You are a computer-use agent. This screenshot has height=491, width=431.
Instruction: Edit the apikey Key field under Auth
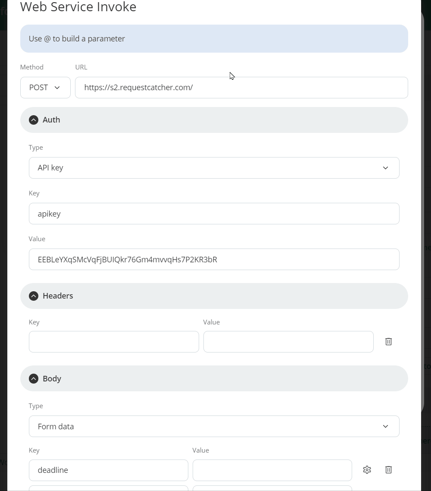[x=214, y=214]
